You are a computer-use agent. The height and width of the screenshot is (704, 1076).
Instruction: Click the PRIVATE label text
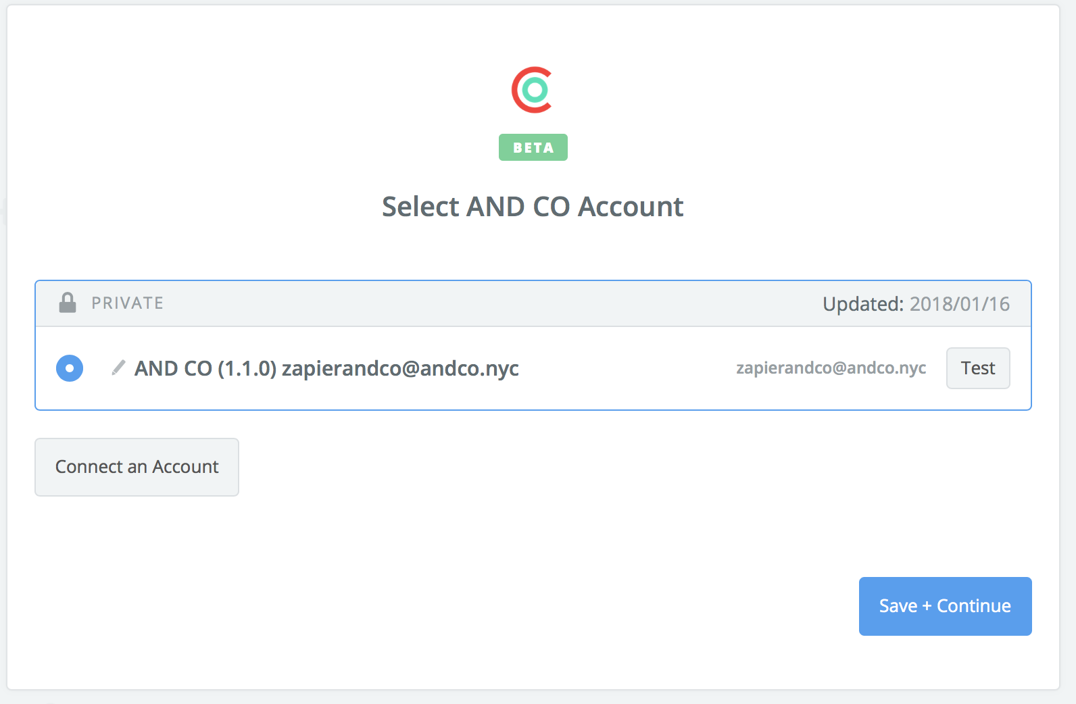(x=128, y=303)
